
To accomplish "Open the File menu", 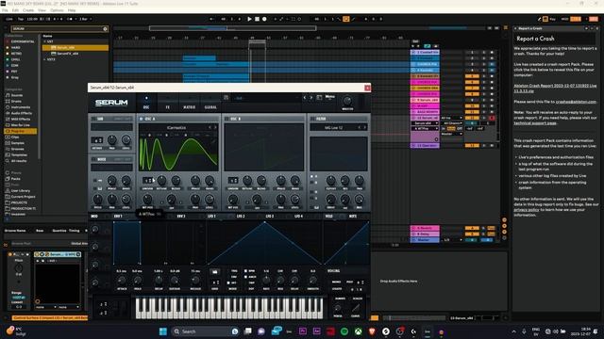I will tap(5, 10).
